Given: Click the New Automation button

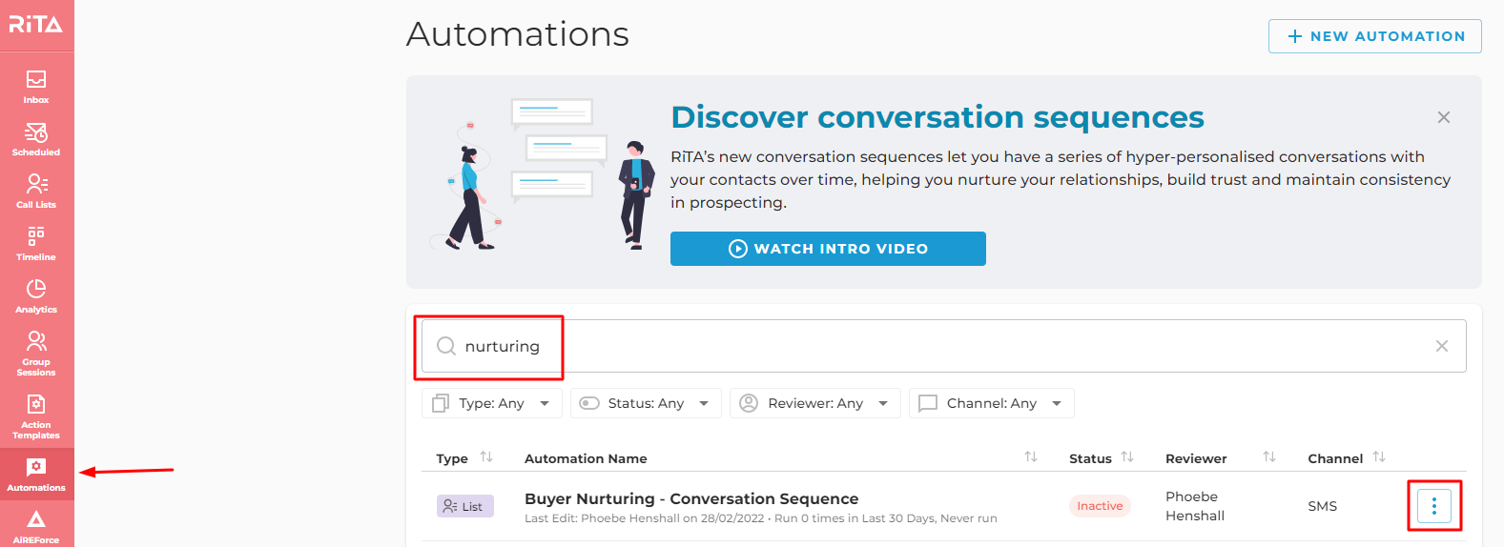Looking at the screenshot, I should pos(1375,36).
